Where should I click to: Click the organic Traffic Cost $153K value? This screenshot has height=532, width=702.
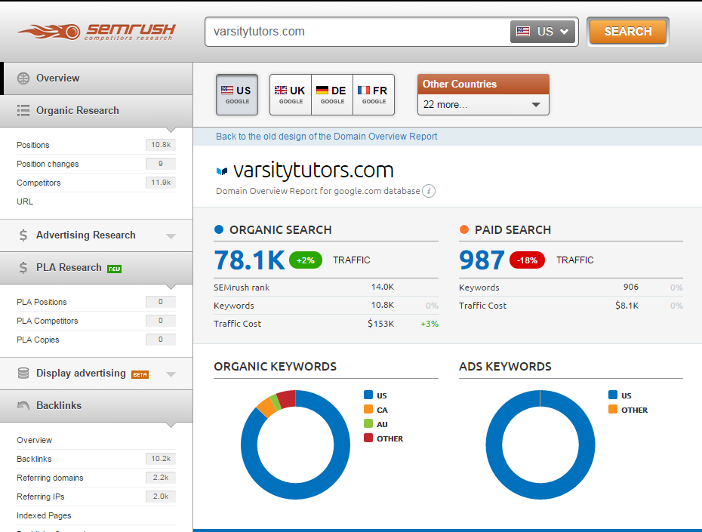pyautogui.click(x=381, y=324)
